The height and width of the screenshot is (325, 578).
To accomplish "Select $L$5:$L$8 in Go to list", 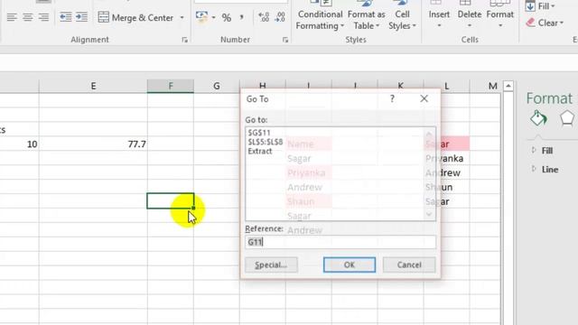I will 266,142.
